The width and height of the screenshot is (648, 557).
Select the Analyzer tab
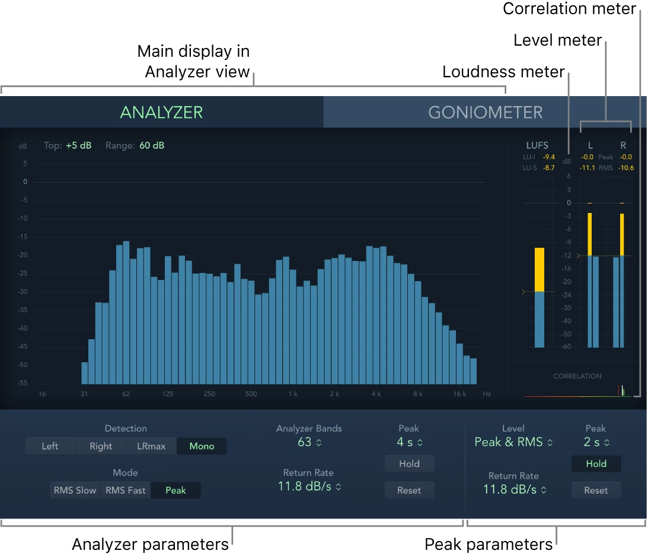coord(161,112)
